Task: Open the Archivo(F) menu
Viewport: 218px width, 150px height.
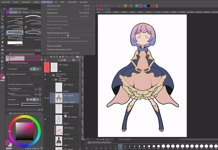Action: (6, 2)
